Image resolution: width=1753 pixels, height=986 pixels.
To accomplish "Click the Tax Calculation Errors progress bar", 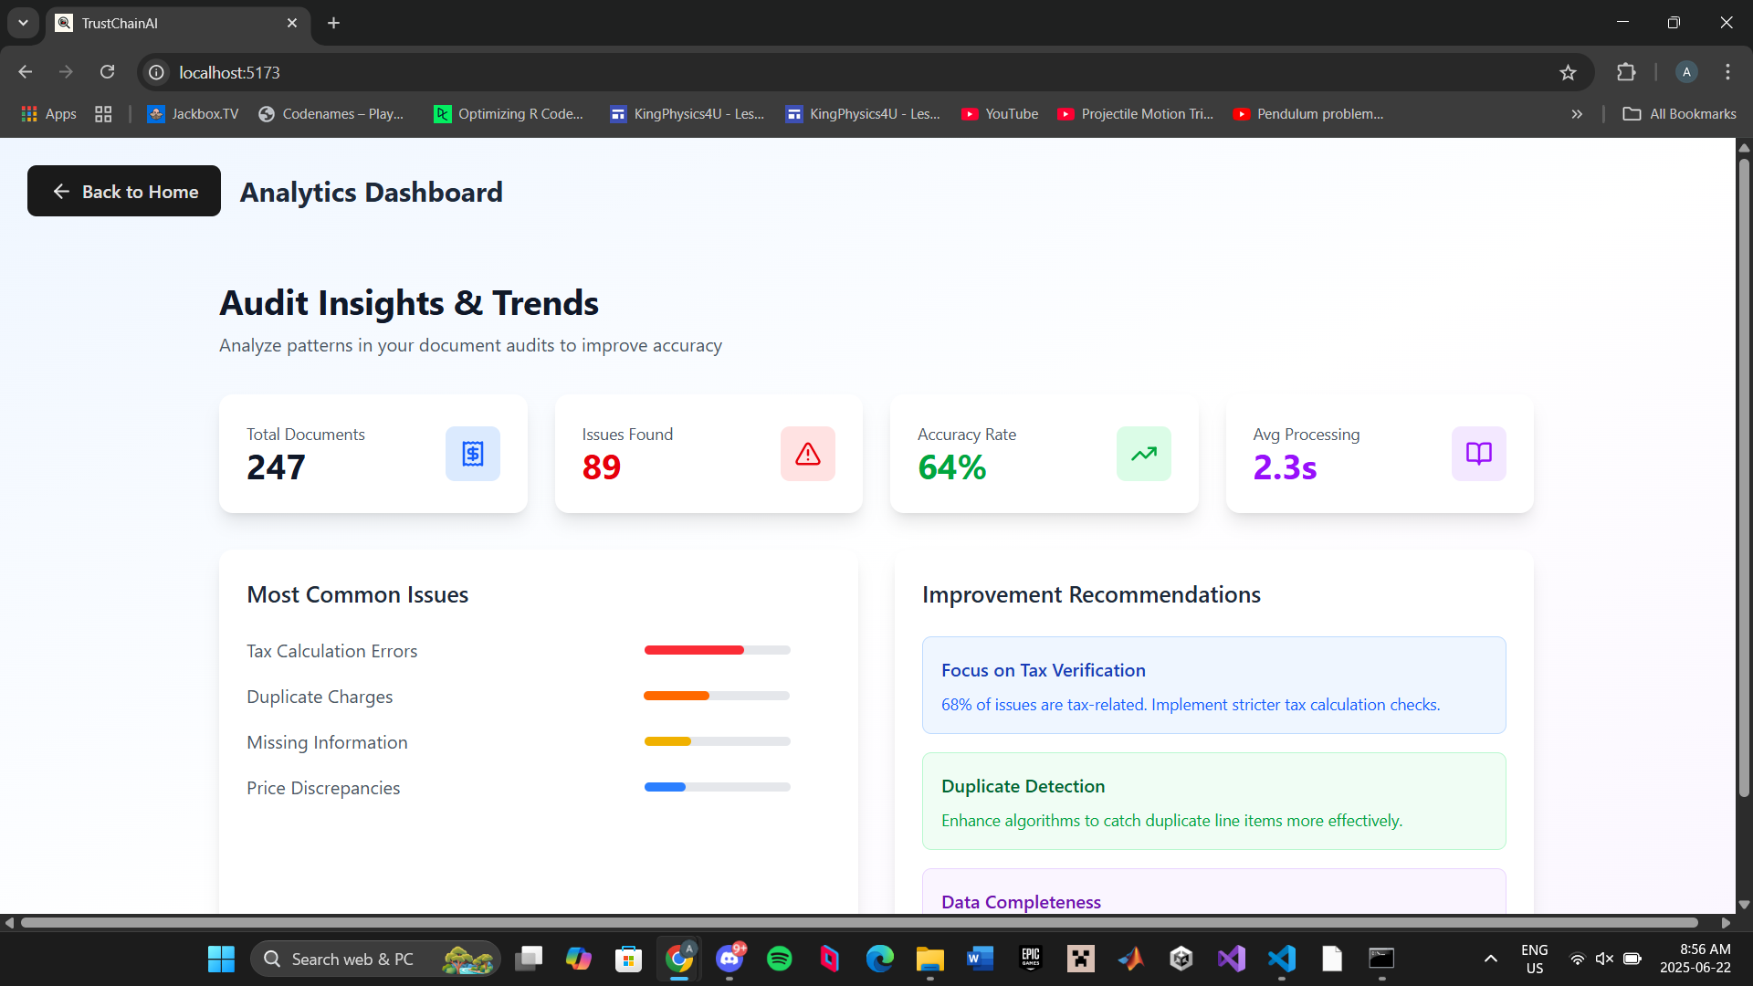I will pos(717,650).
